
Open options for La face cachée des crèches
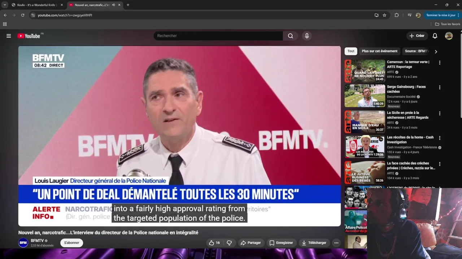point(440,164)
